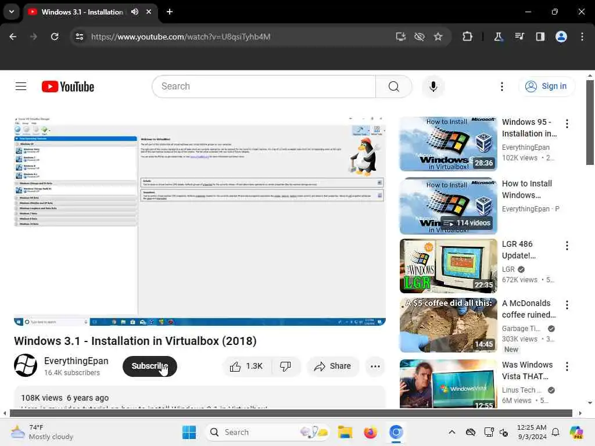The height and width of the screenshot is (446, 595).
Task: Open Was Windows Vista THAT video title
Action: 527,370
